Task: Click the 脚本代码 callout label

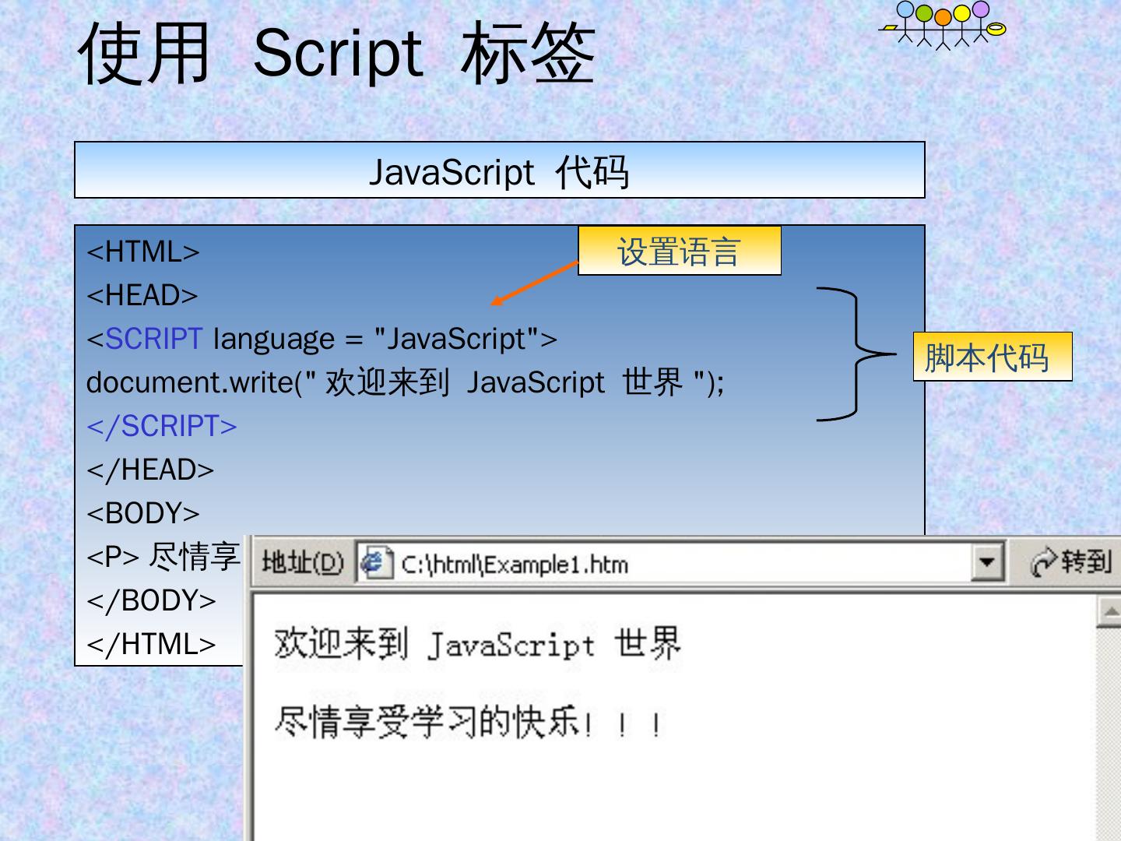Action: (x=993, y=357)
